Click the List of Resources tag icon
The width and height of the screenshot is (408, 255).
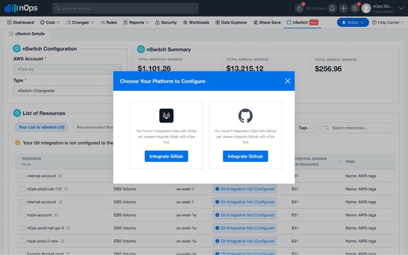pyautogui.click(x=17, y=113)
